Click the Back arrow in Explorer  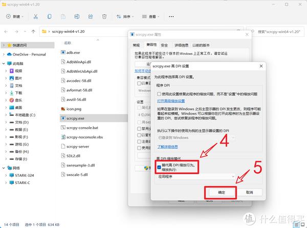click(x=6, y=31)
